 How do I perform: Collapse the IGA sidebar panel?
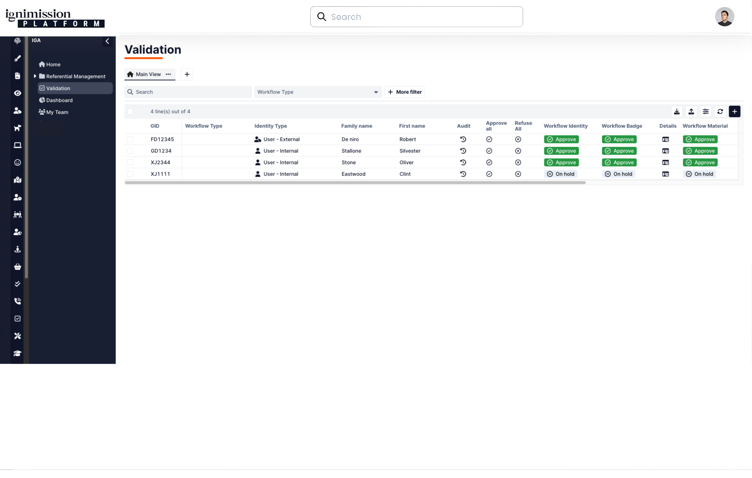click(107, 41)
